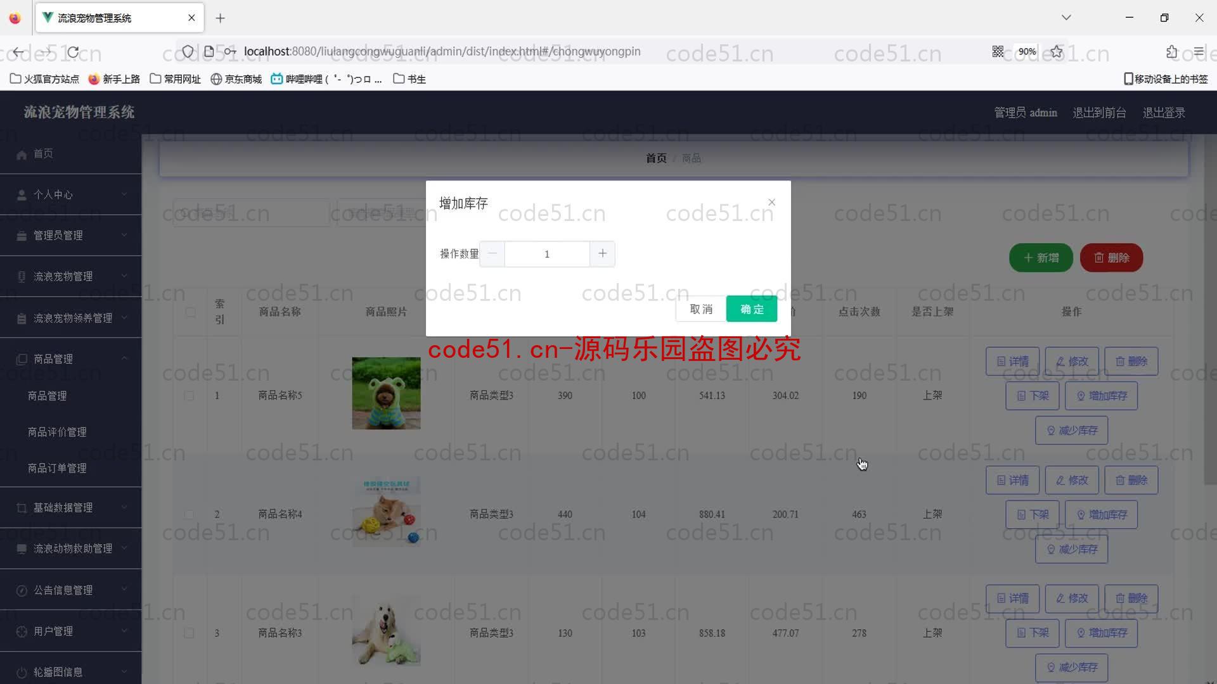Decrease the 操作数量 quantity with minus
1217x684 pixels.
coord(493,254)
